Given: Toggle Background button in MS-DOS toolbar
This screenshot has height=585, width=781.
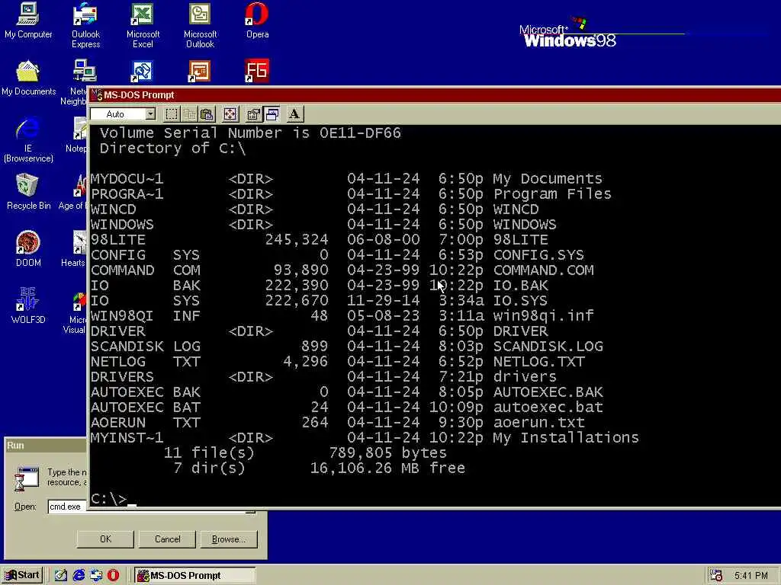Looking at the screenshot, I should point(272,114).
